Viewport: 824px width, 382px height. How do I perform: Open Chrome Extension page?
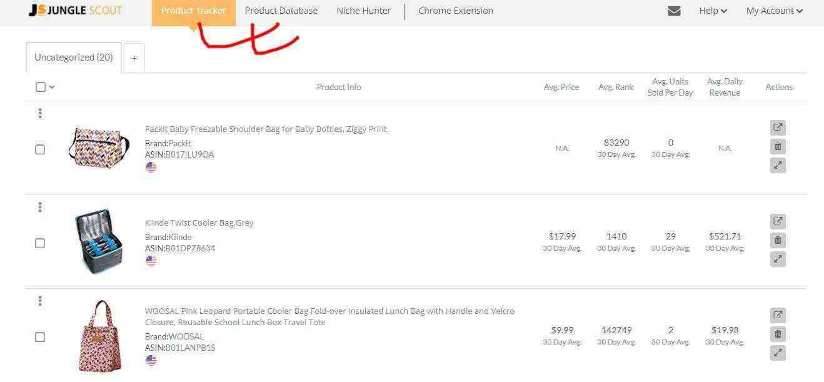456,11
